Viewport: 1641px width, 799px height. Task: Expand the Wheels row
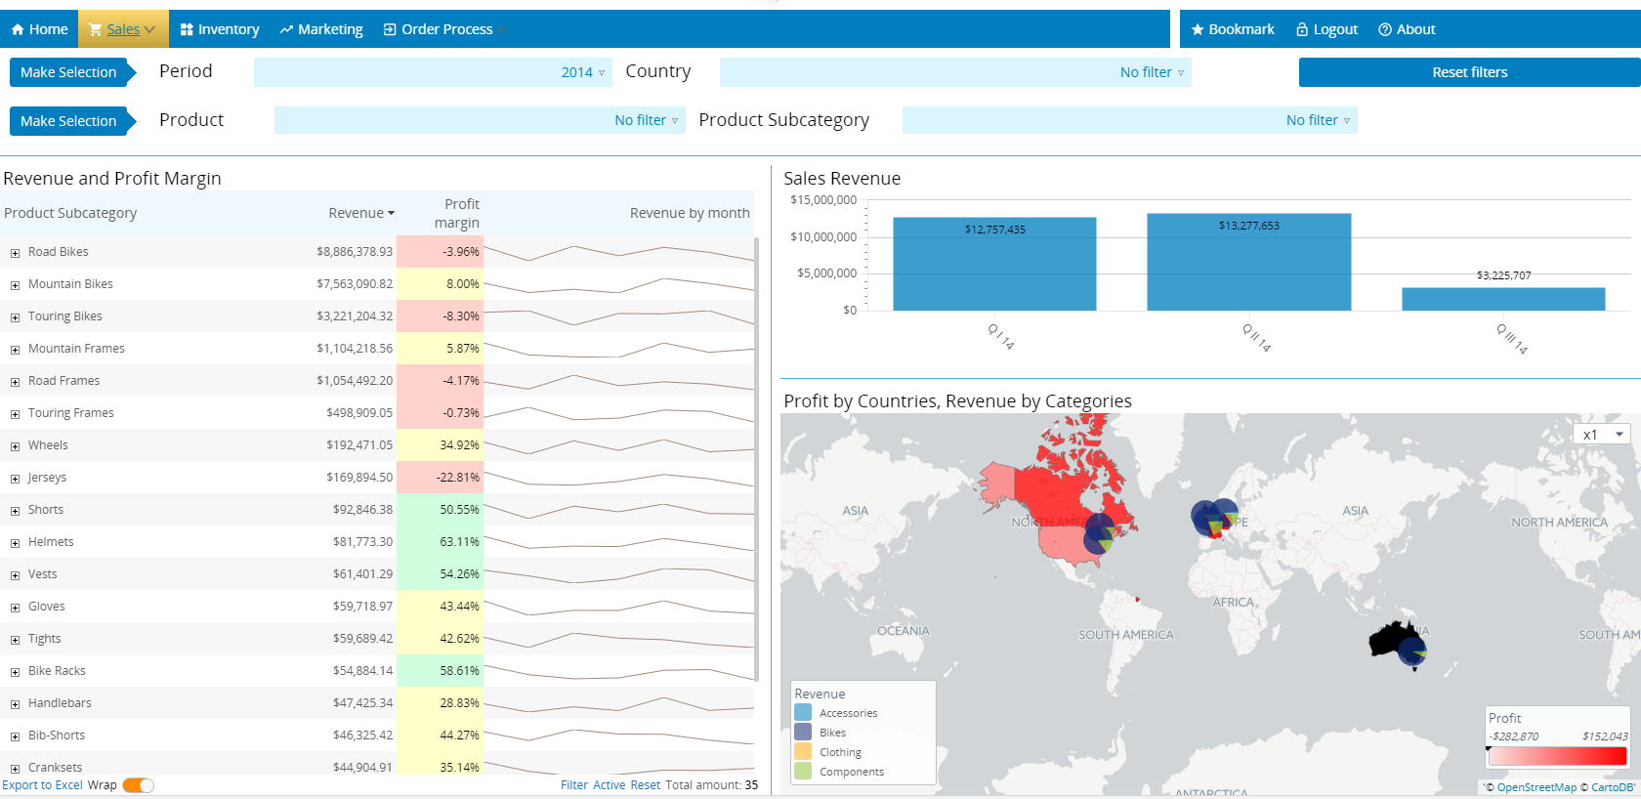(15, 446)
